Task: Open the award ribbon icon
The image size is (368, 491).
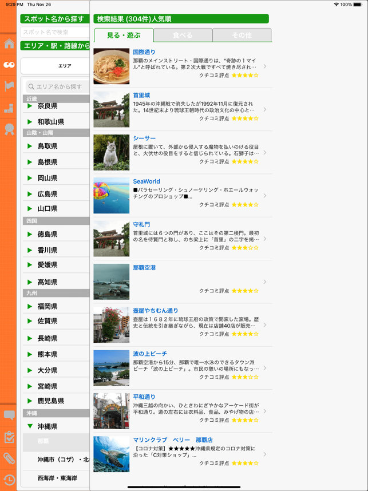Action: tap(9, 129)
